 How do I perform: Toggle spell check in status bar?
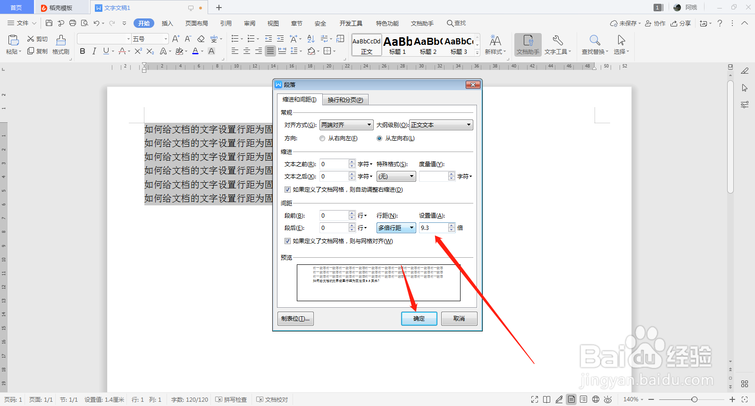[231, 399]
